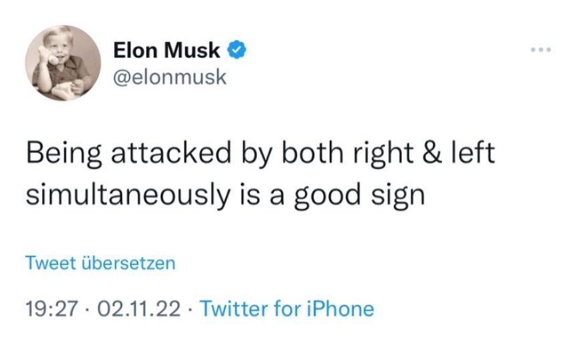The image size is (568, 353).
Task: Translate the tweet via "Tweet übersetzen"
Action: [100, 263]
